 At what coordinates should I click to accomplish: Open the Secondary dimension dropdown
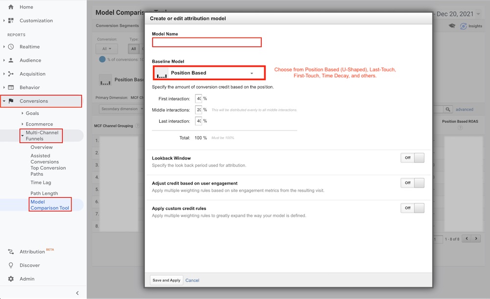pyautogui.click(x=122, y=109)
